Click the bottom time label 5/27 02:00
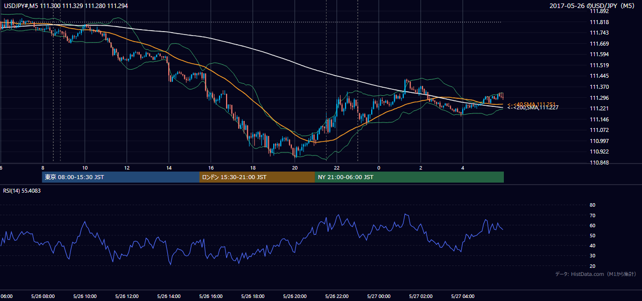 pyautogui.click(x=421, y=296)
